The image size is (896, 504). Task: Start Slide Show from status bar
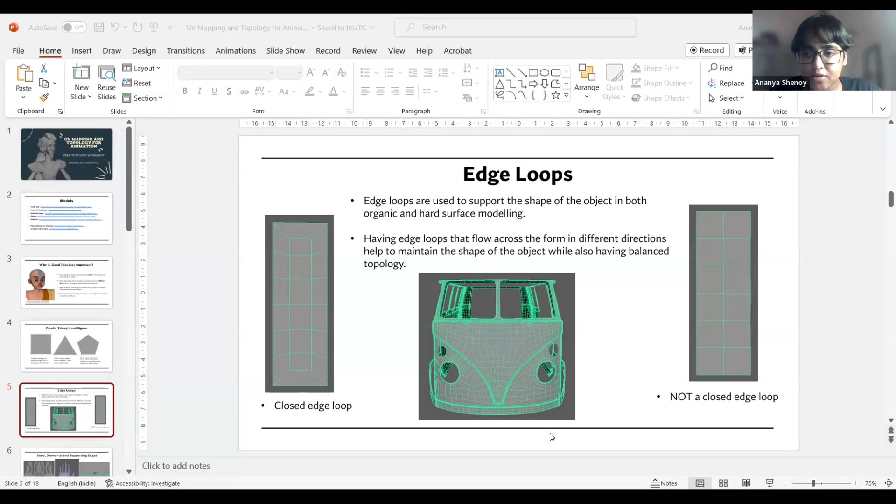pos(770,483)
